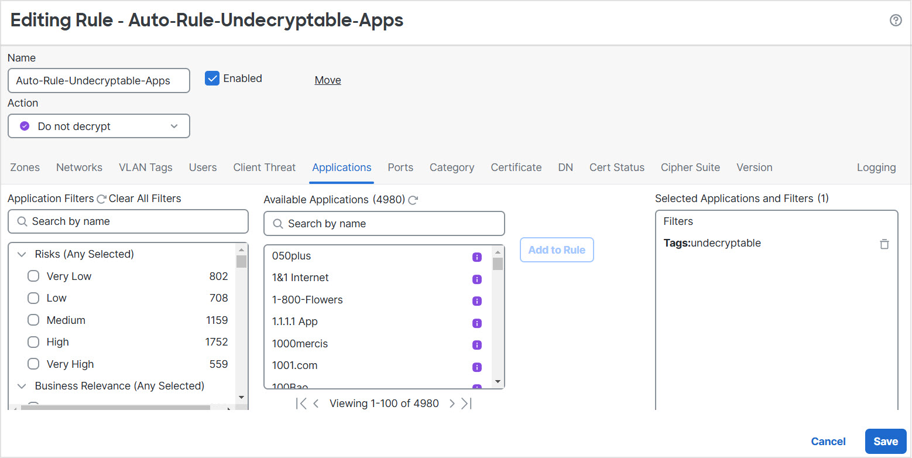Screen dimensions: 912x458
Task: Select the High risk checkbox
Action: tap(33, 341)
